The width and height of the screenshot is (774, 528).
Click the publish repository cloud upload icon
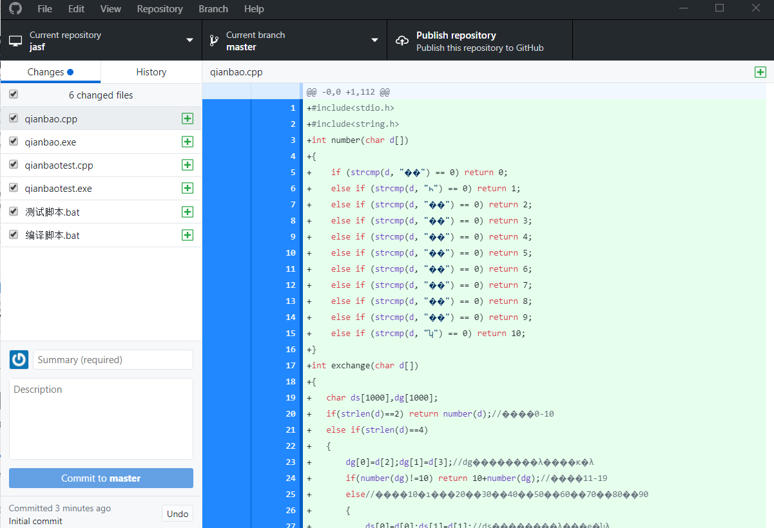(402, 41)
